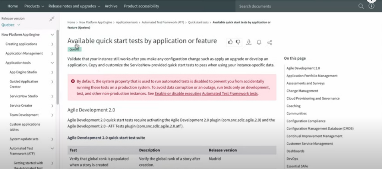Click Application tools breadcrumb
This screenshot has width=382, height=169.
(127, 22)
